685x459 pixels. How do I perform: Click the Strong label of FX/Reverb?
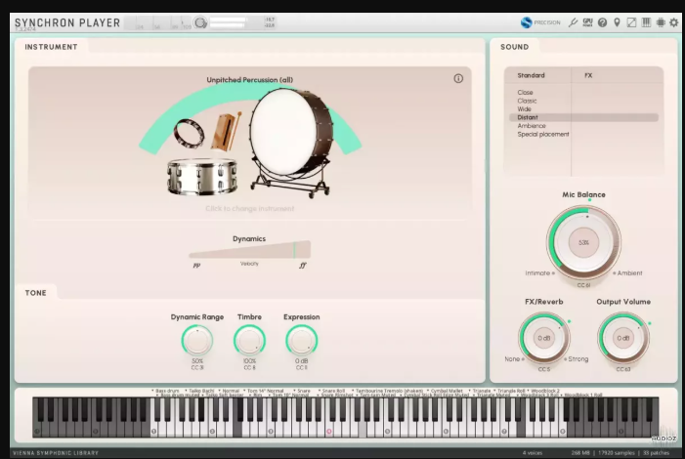pyautogui.click(x=578, y=359)
